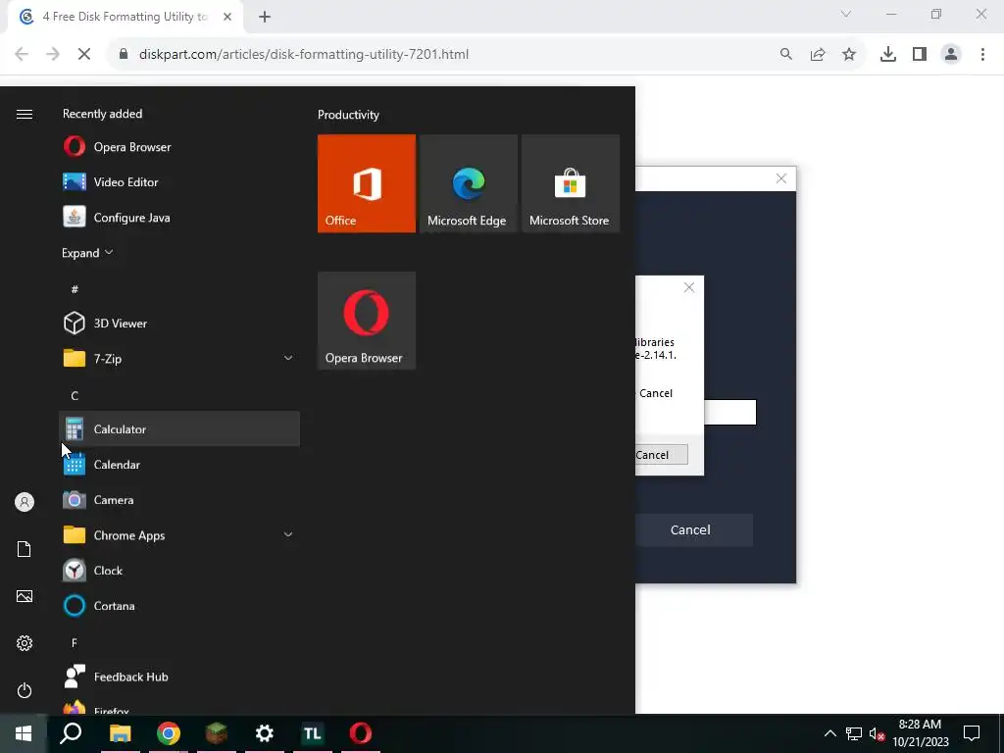Open Settings gear on taskbar
The width and height of the screenshot is (1004, 753).
[265, 733]
